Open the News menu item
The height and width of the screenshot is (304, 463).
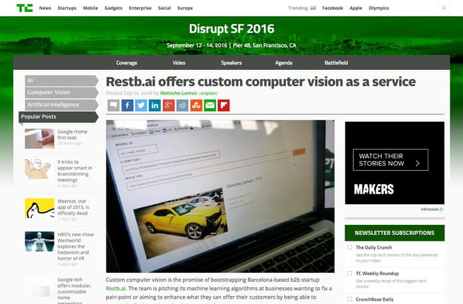(x=45, y=8)
